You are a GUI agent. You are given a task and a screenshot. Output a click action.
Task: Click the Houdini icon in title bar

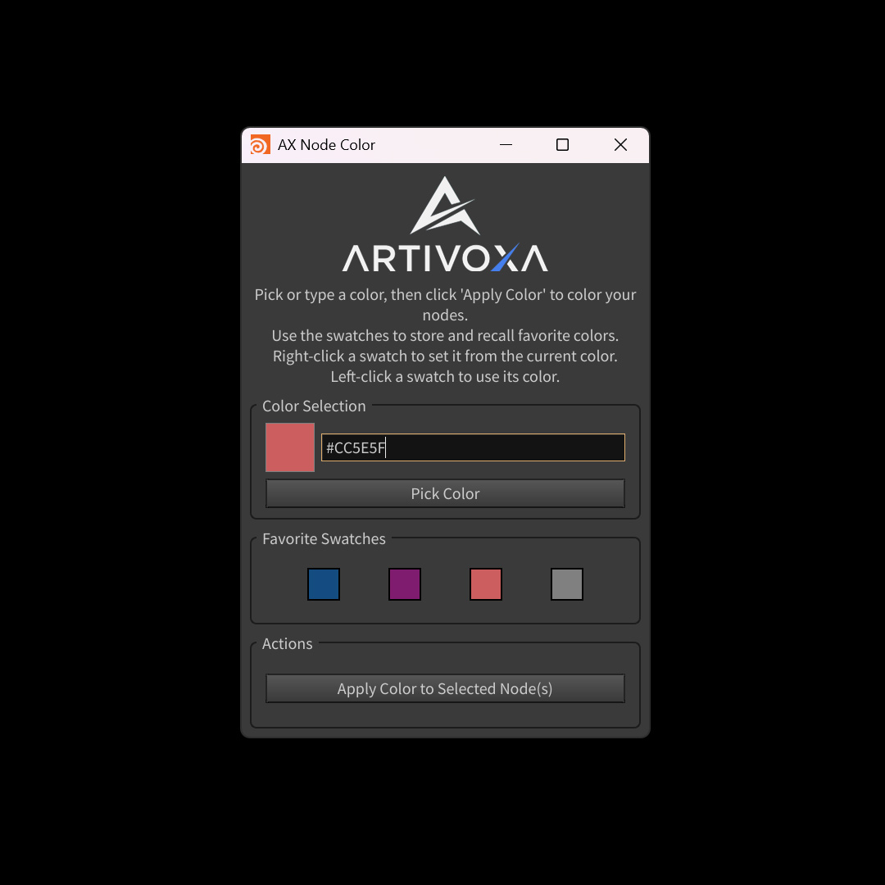(261, 145)
